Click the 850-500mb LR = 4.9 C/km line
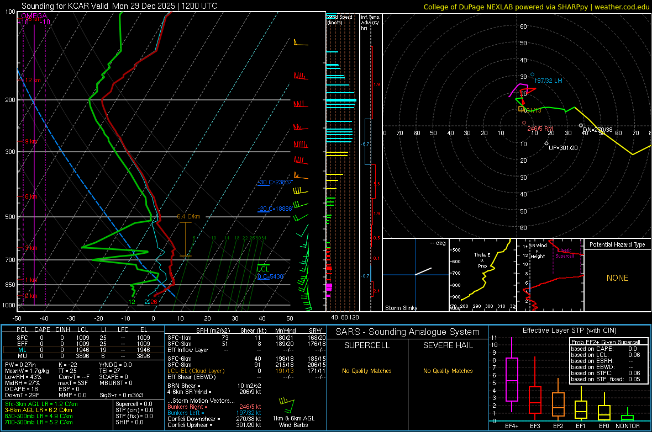The image size is (652, 432). pos(39,416)
